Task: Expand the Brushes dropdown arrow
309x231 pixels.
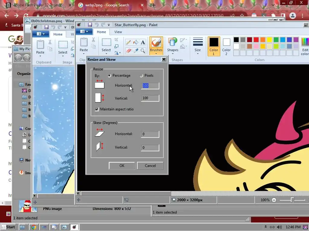Action: coord(156,54)
